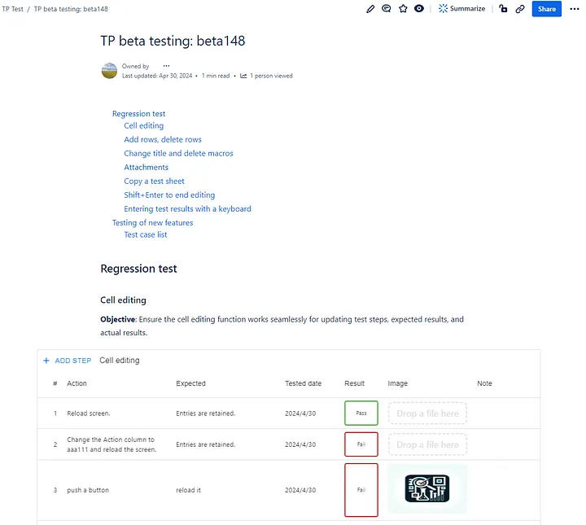The height and width of the screenshot is (525, 586).
Task: Open the more actions menu next to Share
Action: pyautogui.click(x=573, y=9)
